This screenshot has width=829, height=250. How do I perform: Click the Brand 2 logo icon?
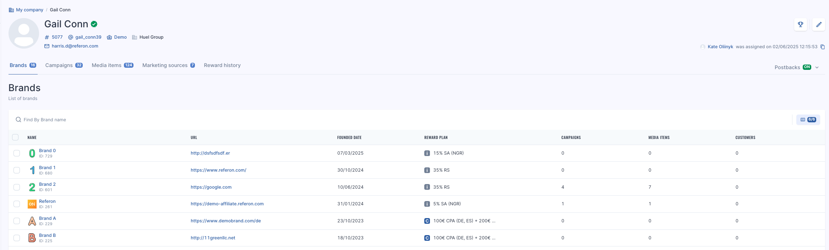(x=32, y=187)
